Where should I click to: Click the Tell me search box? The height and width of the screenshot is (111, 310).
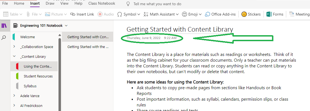tap(157, 4)
